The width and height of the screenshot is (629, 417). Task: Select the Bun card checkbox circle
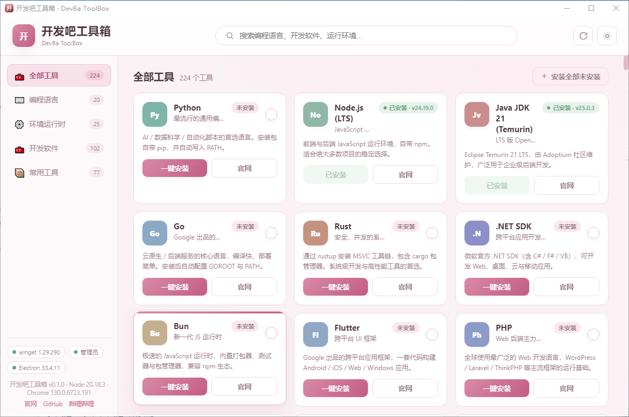pos(271,333)
